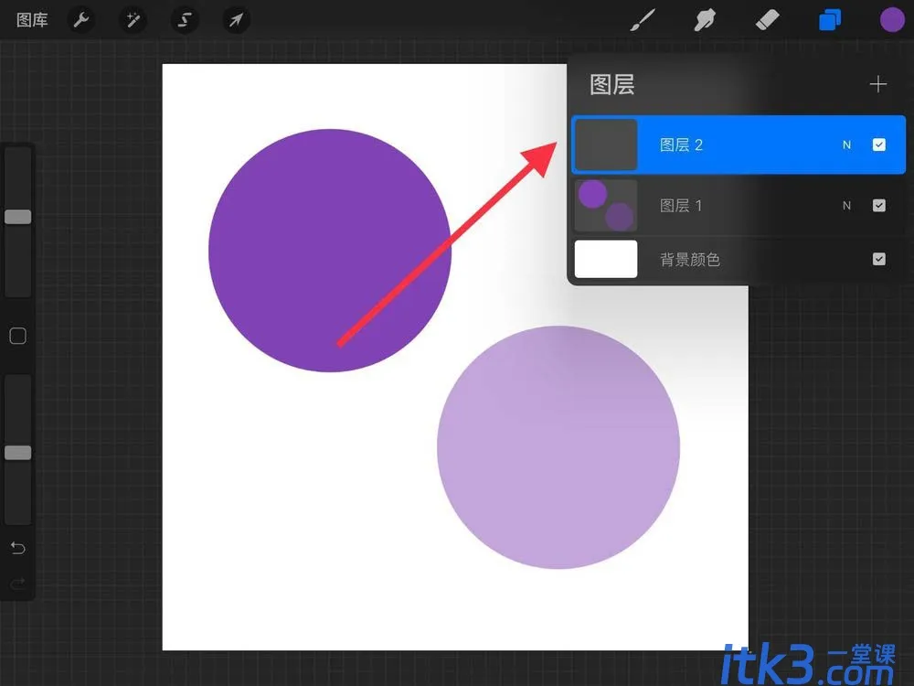Click the 图层 panel title
This screenshot has width=914, height=686.
click(x=612, y=84)
